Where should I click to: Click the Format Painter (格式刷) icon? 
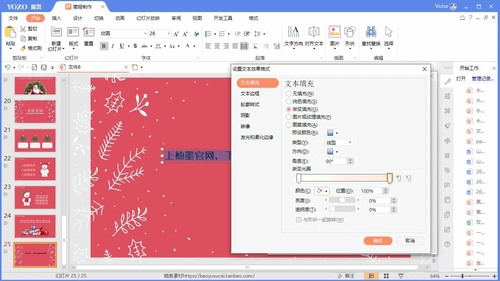[x=23, y=48]
